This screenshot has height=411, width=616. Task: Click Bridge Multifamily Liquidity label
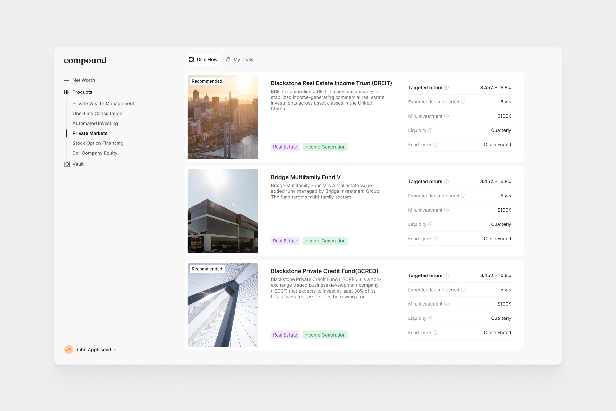click(417, 224)
